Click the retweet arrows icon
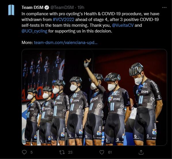This screenshot has height=159, width=172. tap(62, 152)
